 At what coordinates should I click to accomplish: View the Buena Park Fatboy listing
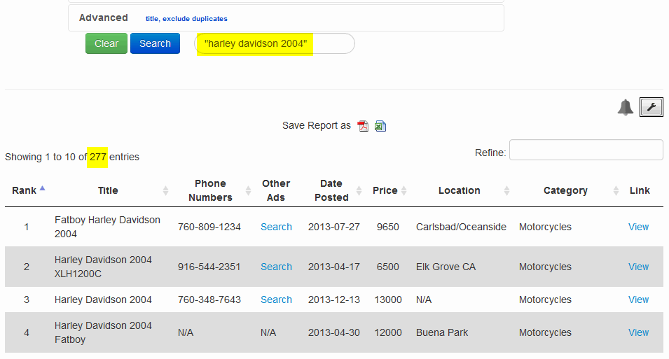point(638,332)
